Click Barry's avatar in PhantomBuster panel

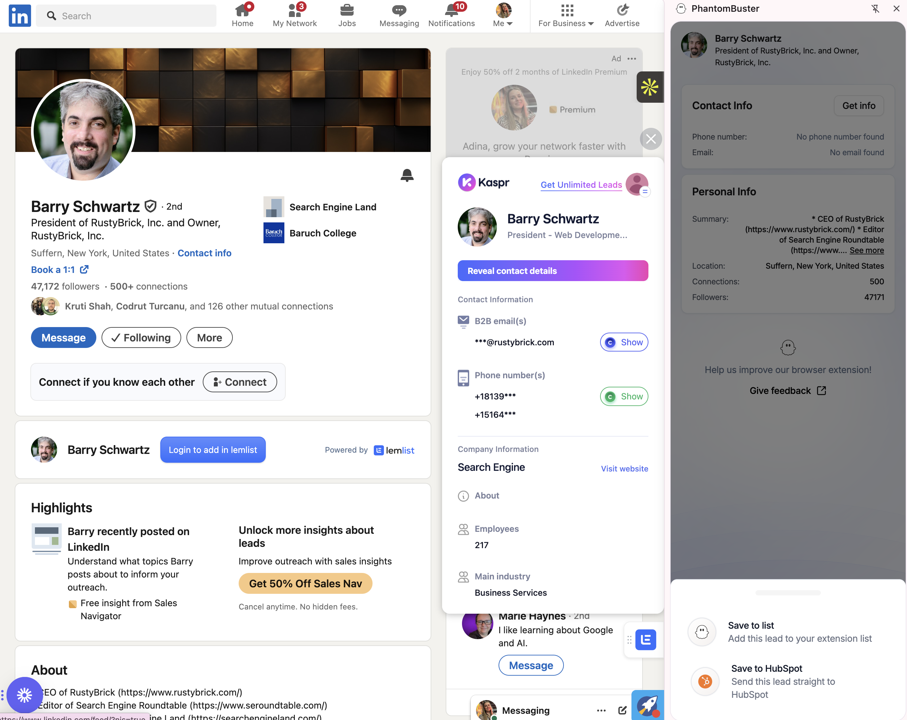[x=694, y=45]
